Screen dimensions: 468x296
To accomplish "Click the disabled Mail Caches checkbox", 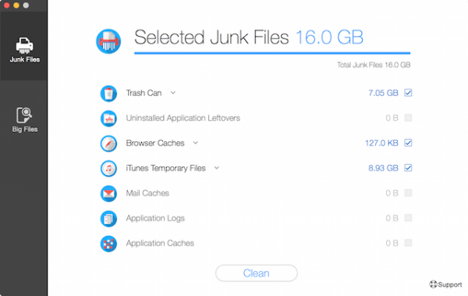I will coord(408,193).
